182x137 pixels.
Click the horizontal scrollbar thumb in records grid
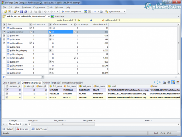63,124
